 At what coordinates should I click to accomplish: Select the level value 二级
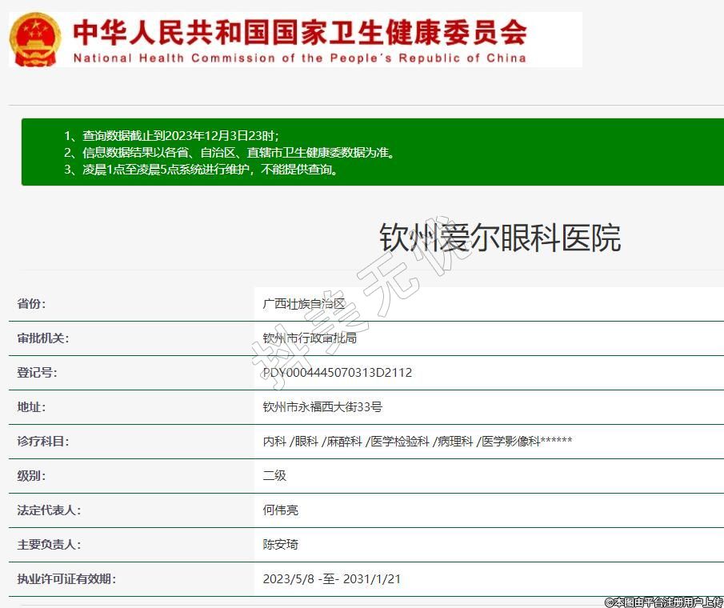[x=274, y=476]
